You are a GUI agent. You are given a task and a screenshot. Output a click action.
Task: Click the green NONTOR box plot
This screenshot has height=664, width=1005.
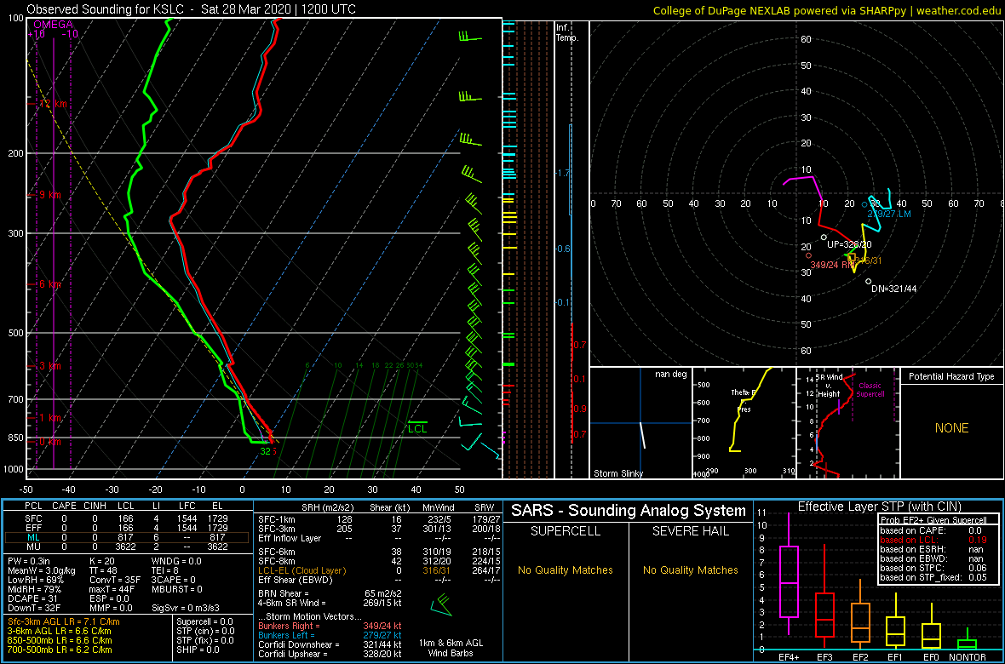[968, 638]
